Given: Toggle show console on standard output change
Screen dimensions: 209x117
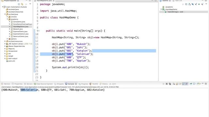Looking at the screenshot, I should click(184, 84).
